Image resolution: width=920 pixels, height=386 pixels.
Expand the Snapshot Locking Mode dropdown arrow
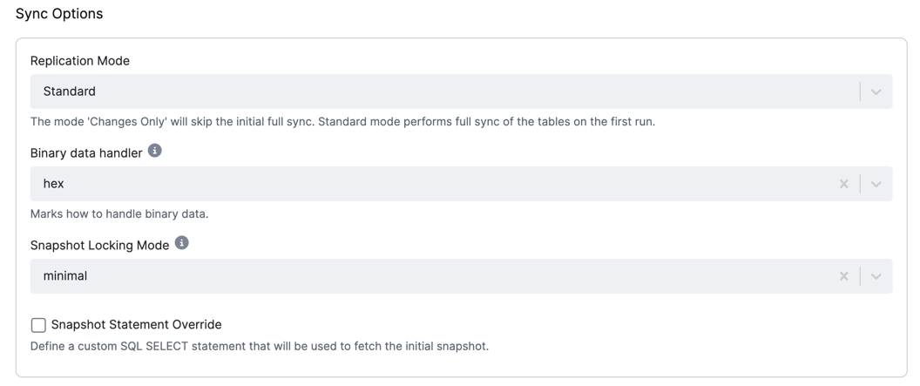click(876, 275)
